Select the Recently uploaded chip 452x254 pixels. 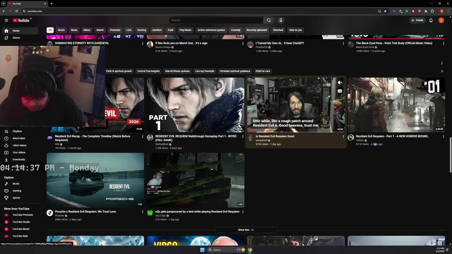coord(257,30)
